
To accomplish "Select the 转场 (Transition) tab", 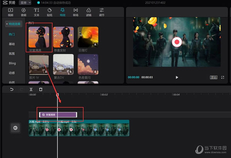I will 75,12.
